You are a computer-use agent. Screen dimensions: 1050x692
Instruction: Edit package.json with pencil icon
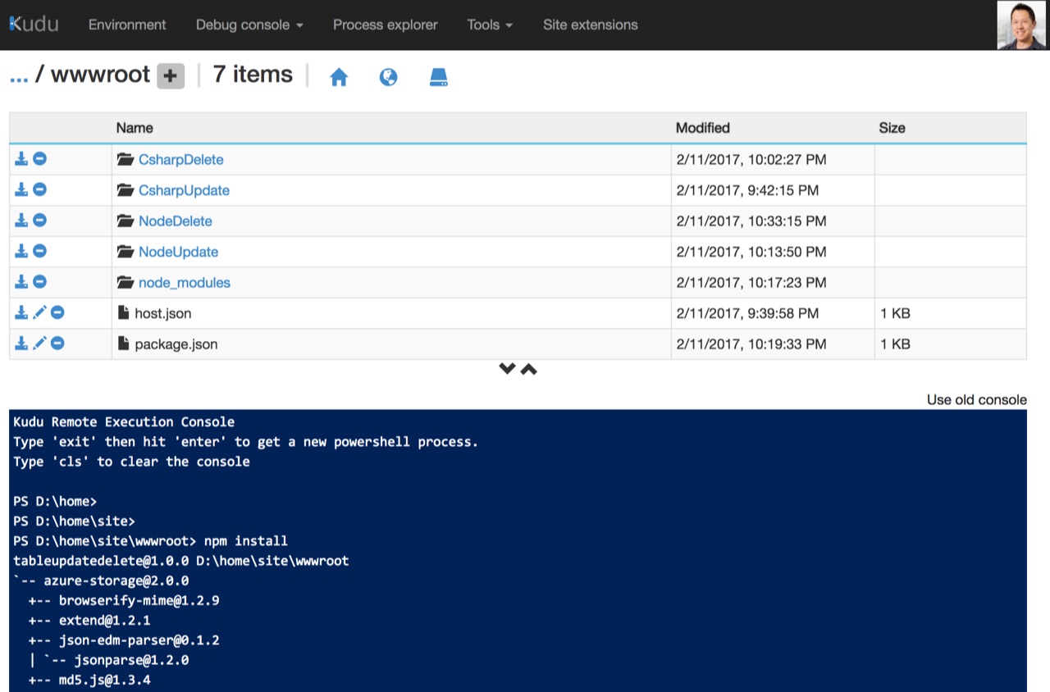click(39, 343)
